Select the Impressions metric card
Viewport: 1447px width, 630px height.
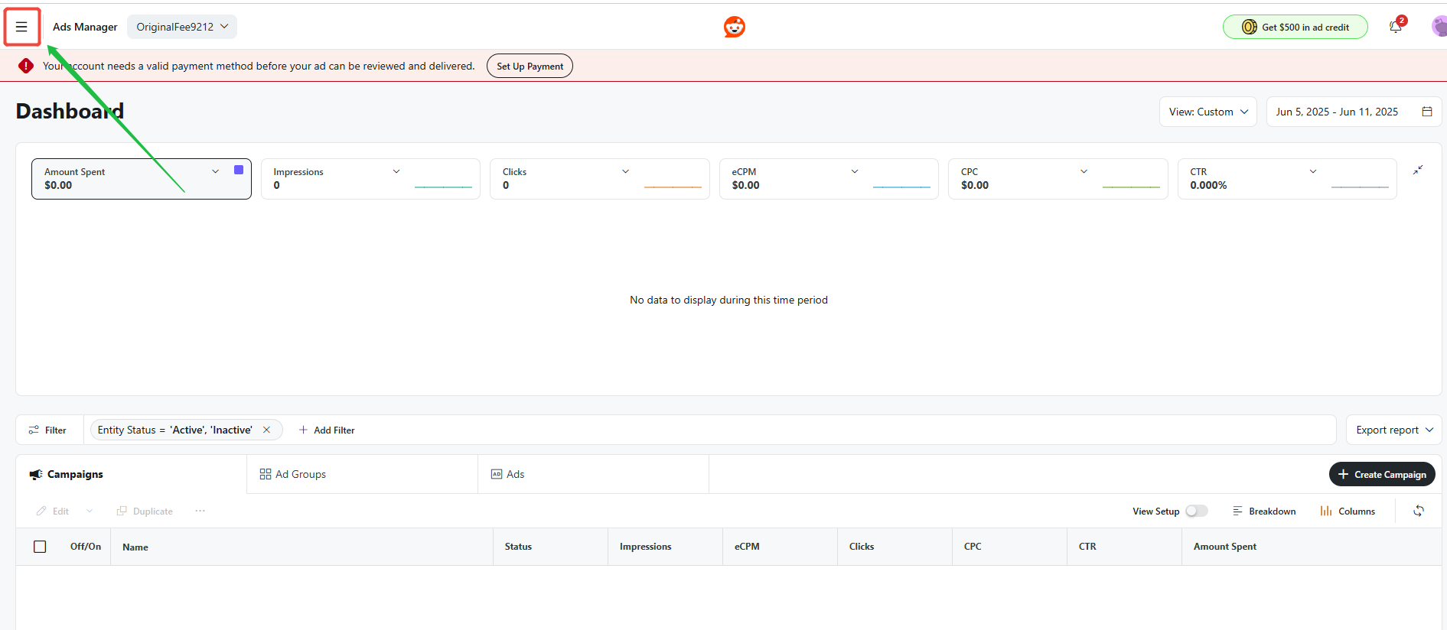(370, 179)
